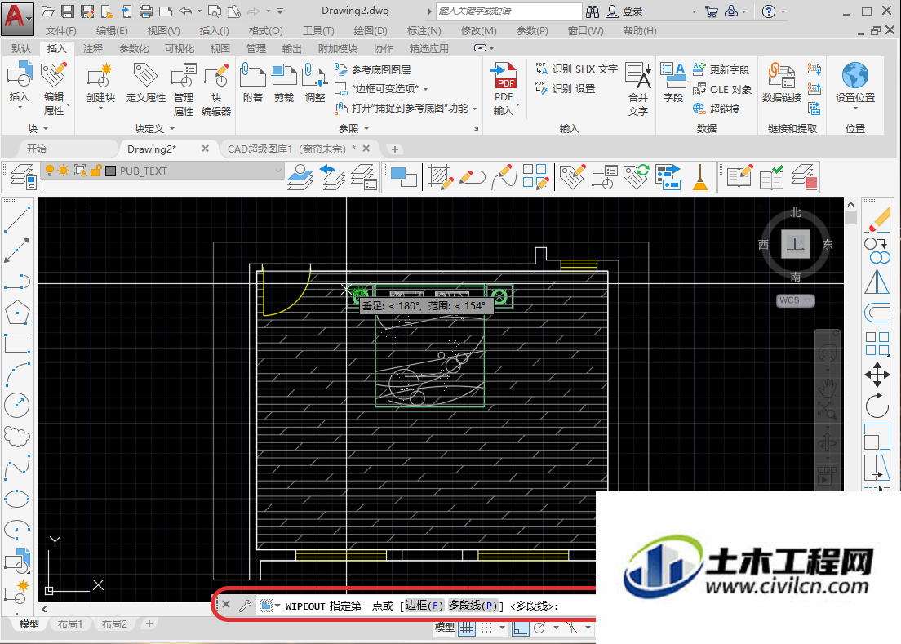
Task: Open the Data Link tool
Action: pyautogui.click(x=782, y=75)
